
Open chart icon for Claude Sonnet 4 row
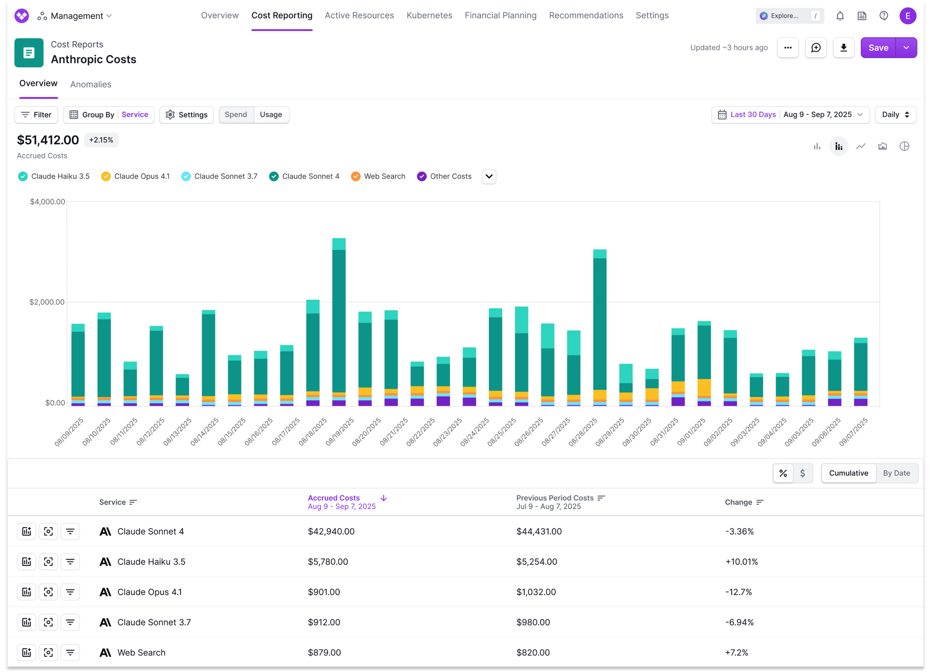pos(27,531)
